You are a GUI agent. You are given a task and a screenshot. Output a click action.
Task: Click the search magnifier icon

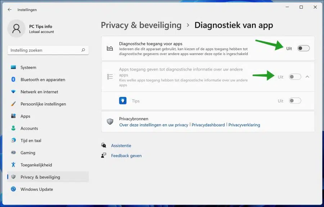[83, 50]
